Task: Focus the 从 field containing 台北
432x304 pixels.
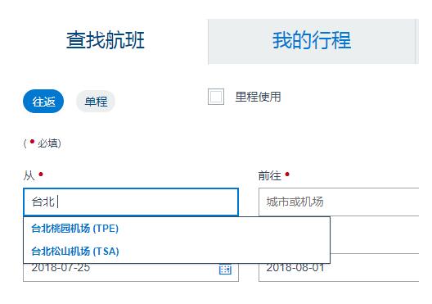Action: (x=131, y=202)
